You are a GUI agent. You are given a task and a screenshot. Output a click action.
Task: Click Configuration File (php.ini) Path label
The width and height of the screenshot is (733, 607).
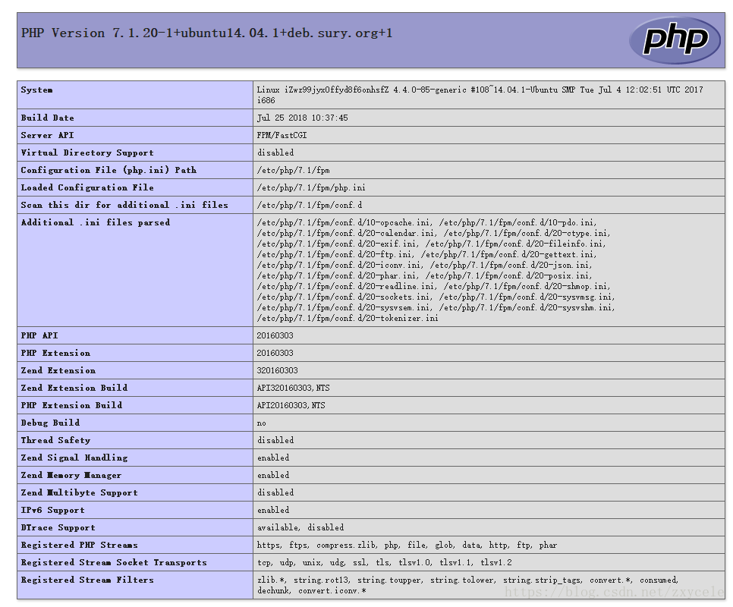pos(109,170)
